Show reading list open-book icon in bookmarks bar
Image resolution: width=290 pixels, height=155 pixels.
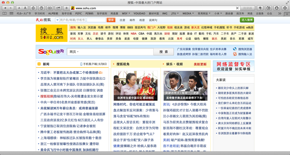[x=4, y=13]
